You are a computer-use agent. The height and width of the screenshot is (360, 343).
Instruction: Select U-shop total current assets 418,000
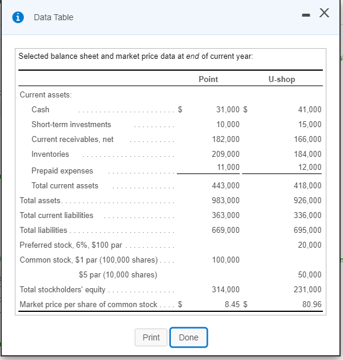click(x=307, y=185)
